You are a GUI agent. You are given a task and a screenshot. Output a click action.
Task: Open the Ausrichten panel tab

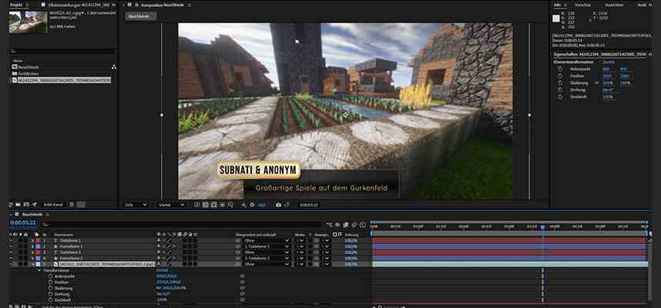coord(614,5)
